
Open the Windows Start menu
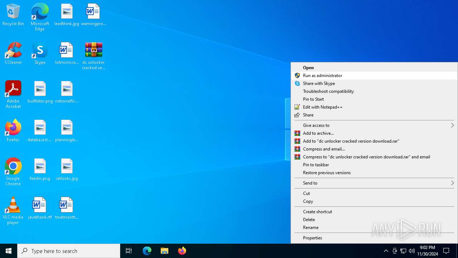pos(9,251)
